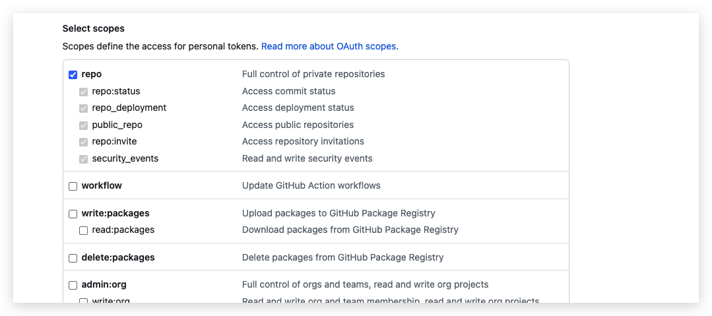Click the repo:invite checkbox

(84, 142)
